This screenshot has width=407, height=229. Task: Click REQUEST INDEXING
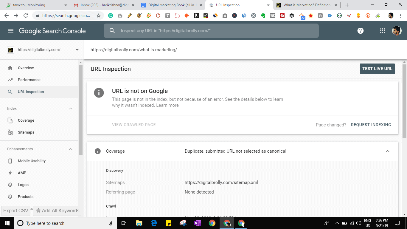click(371, 125)
